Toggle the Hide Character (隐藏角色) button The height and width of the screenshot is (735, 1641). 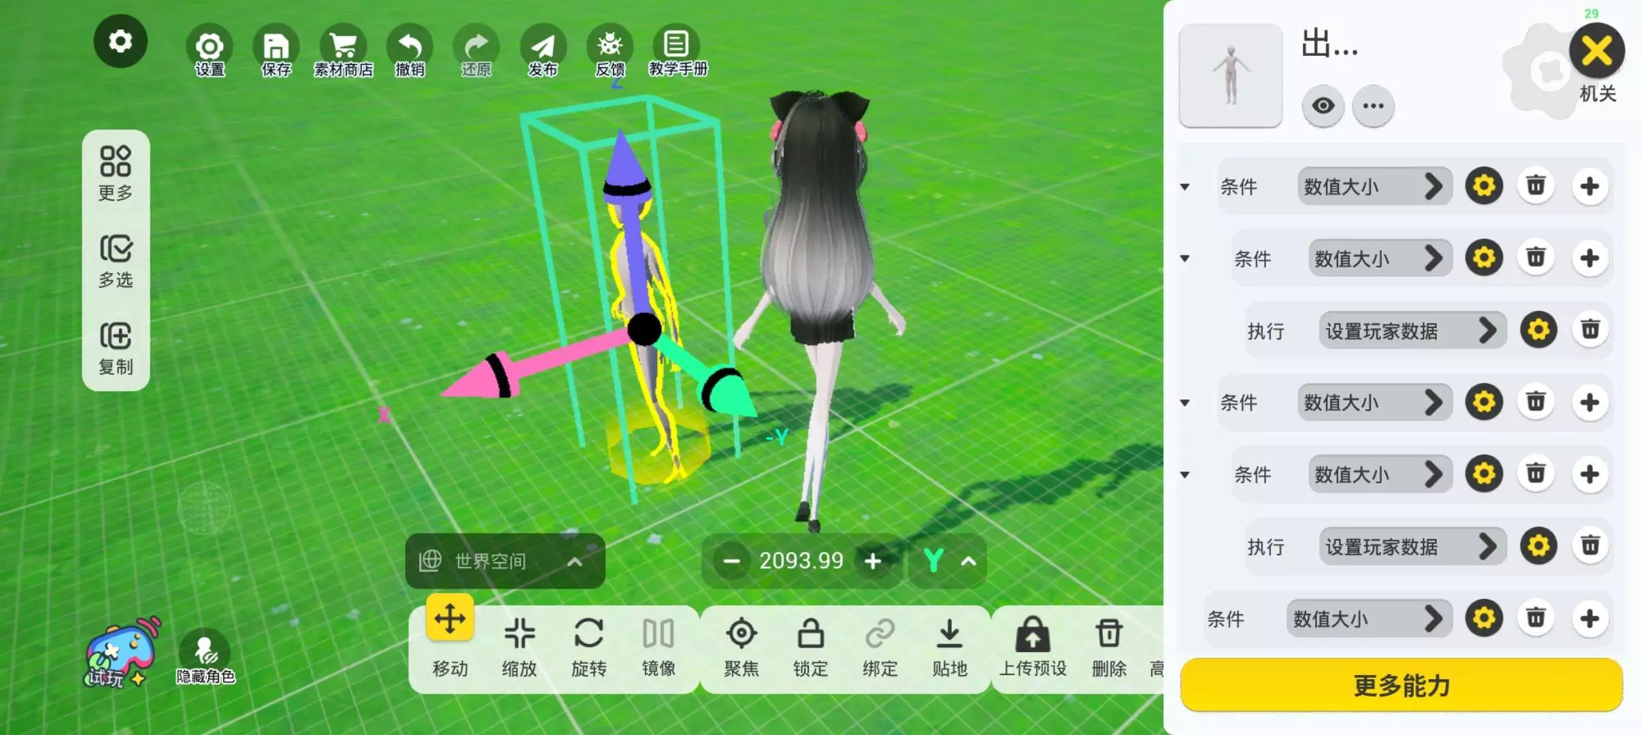coord(205,655)
